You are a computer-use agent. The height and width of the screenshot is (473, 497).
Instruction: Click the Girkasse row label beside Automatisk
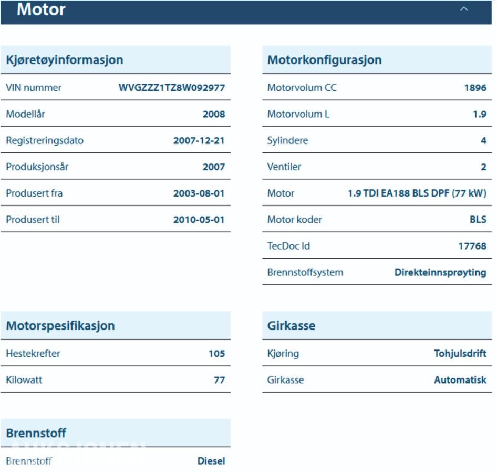coord(285,380)
